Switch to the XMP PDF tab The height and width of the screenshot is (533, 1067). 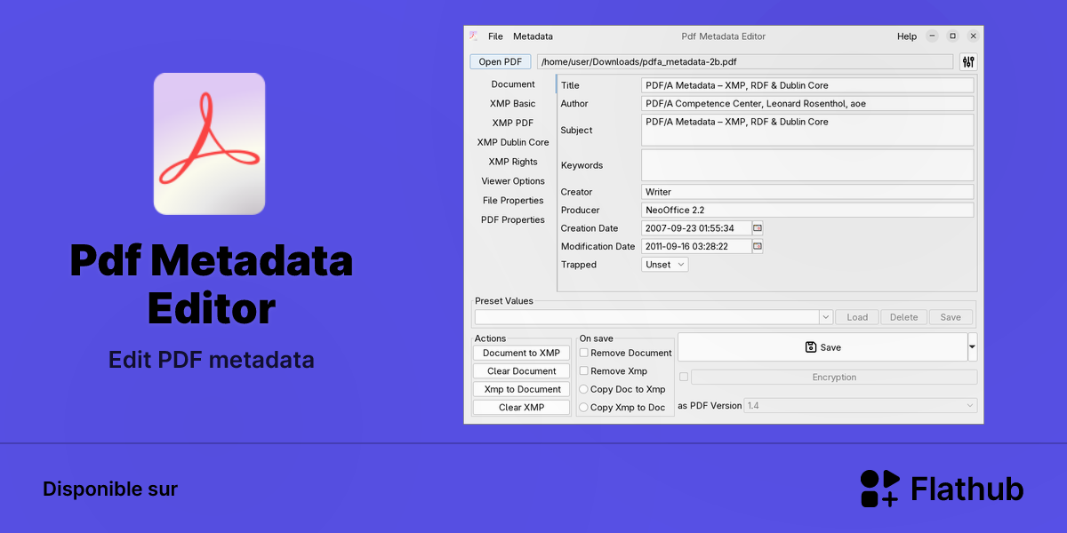[513, 123]
